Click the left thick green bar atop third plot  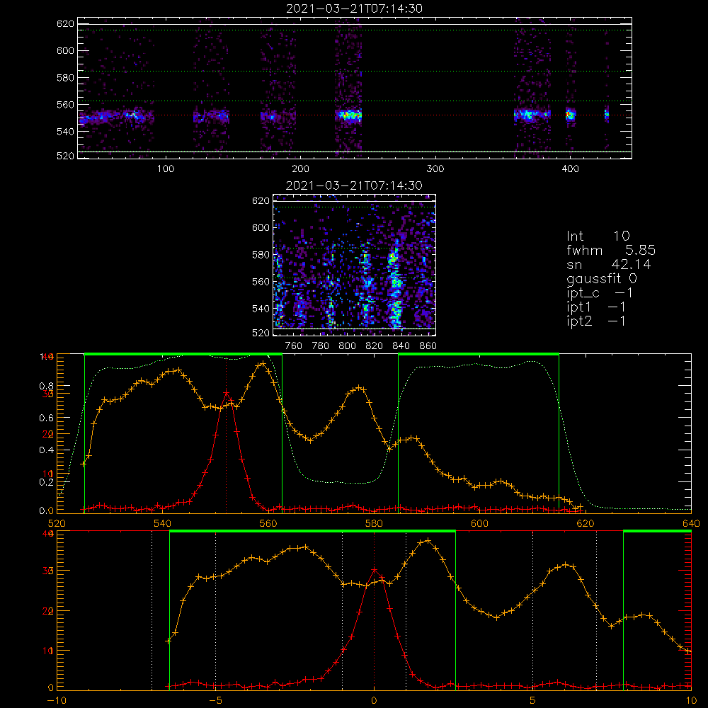coord(183,354)
